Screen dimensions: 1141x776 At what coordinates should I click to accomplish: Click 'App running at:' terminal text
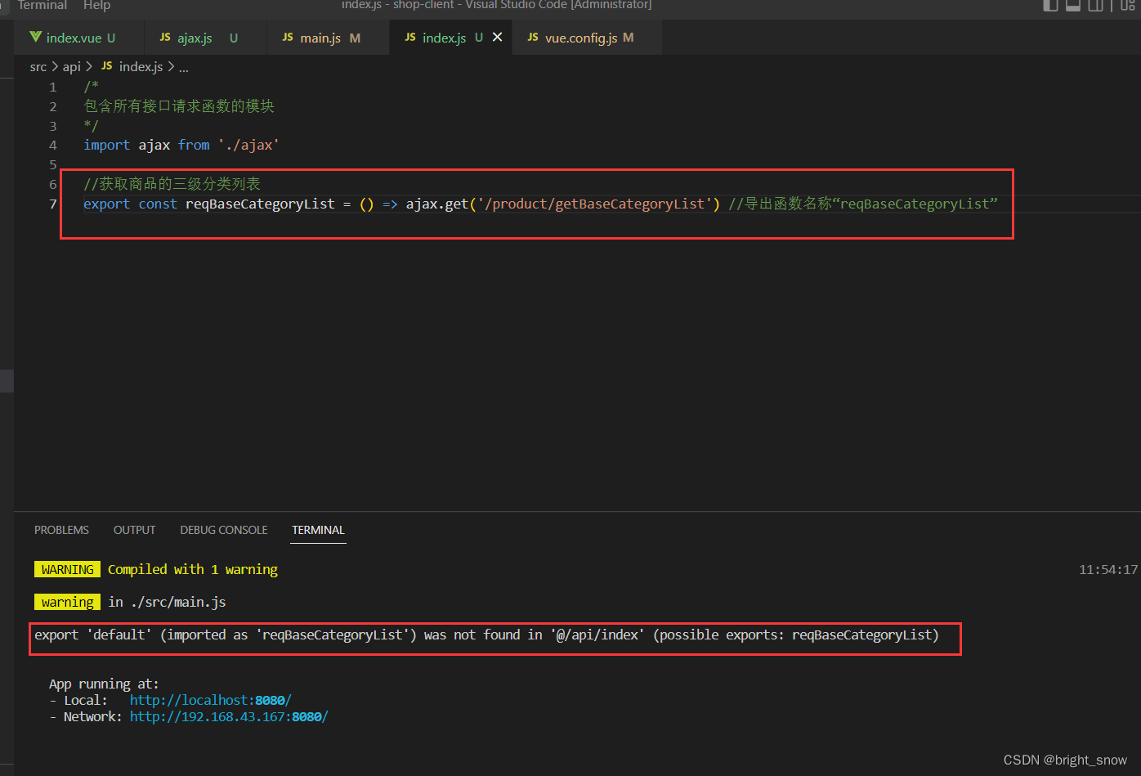104,684
